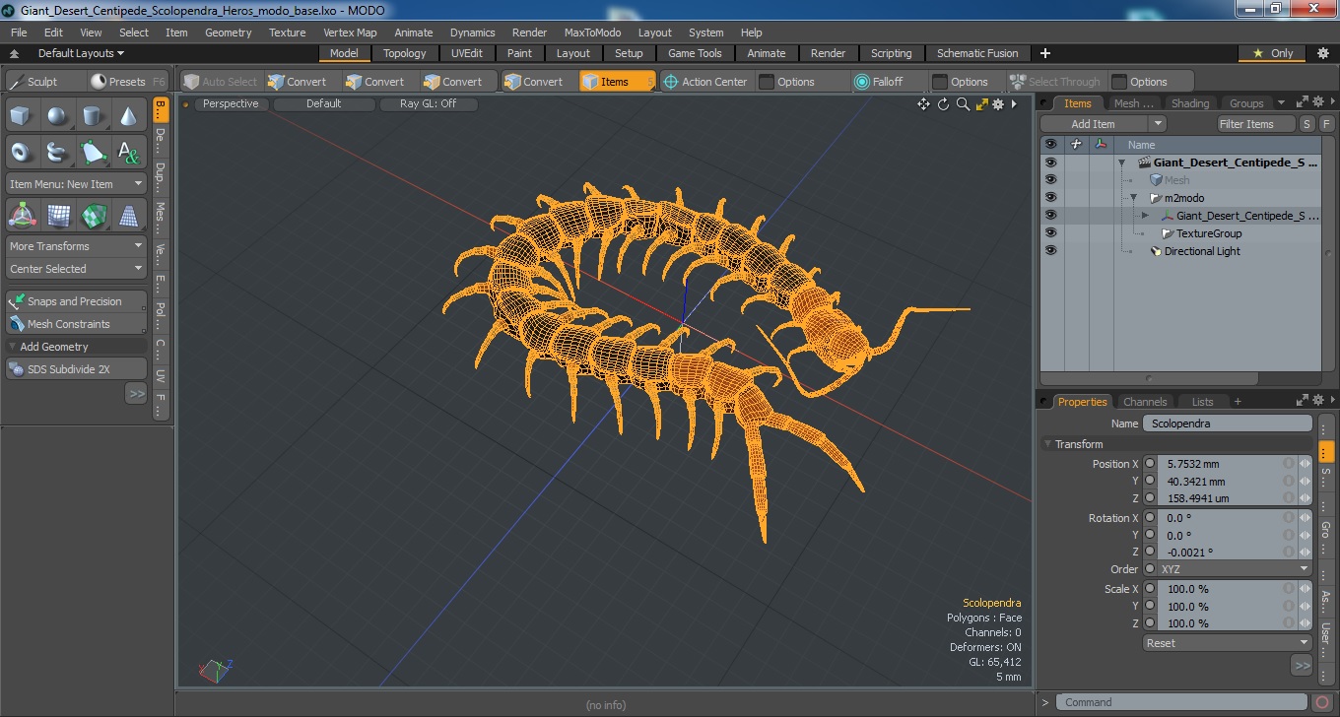Click the viewport pan move icon
Viewport: 1340px width, 717px height.
point(923,103)
